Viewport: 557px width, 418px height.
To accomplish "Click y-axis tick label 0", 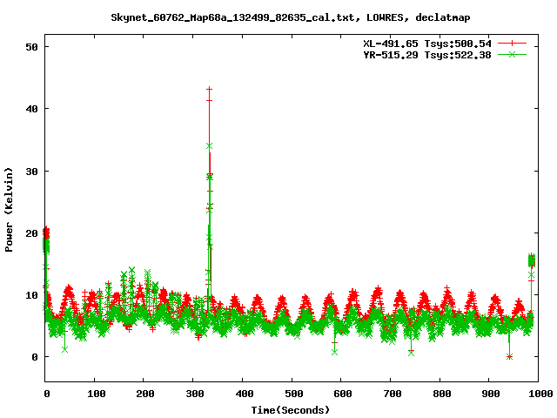I will coord(35,357).
